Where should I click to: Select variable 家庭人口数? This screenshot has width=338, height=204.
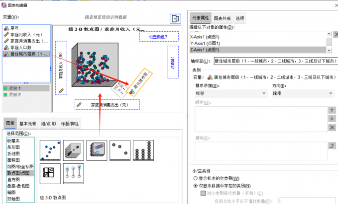click(x=26, y=48)
